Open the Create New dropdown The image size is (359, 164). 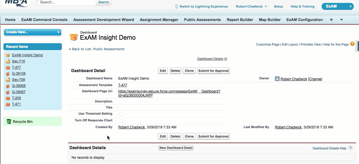tap(33, 32)
